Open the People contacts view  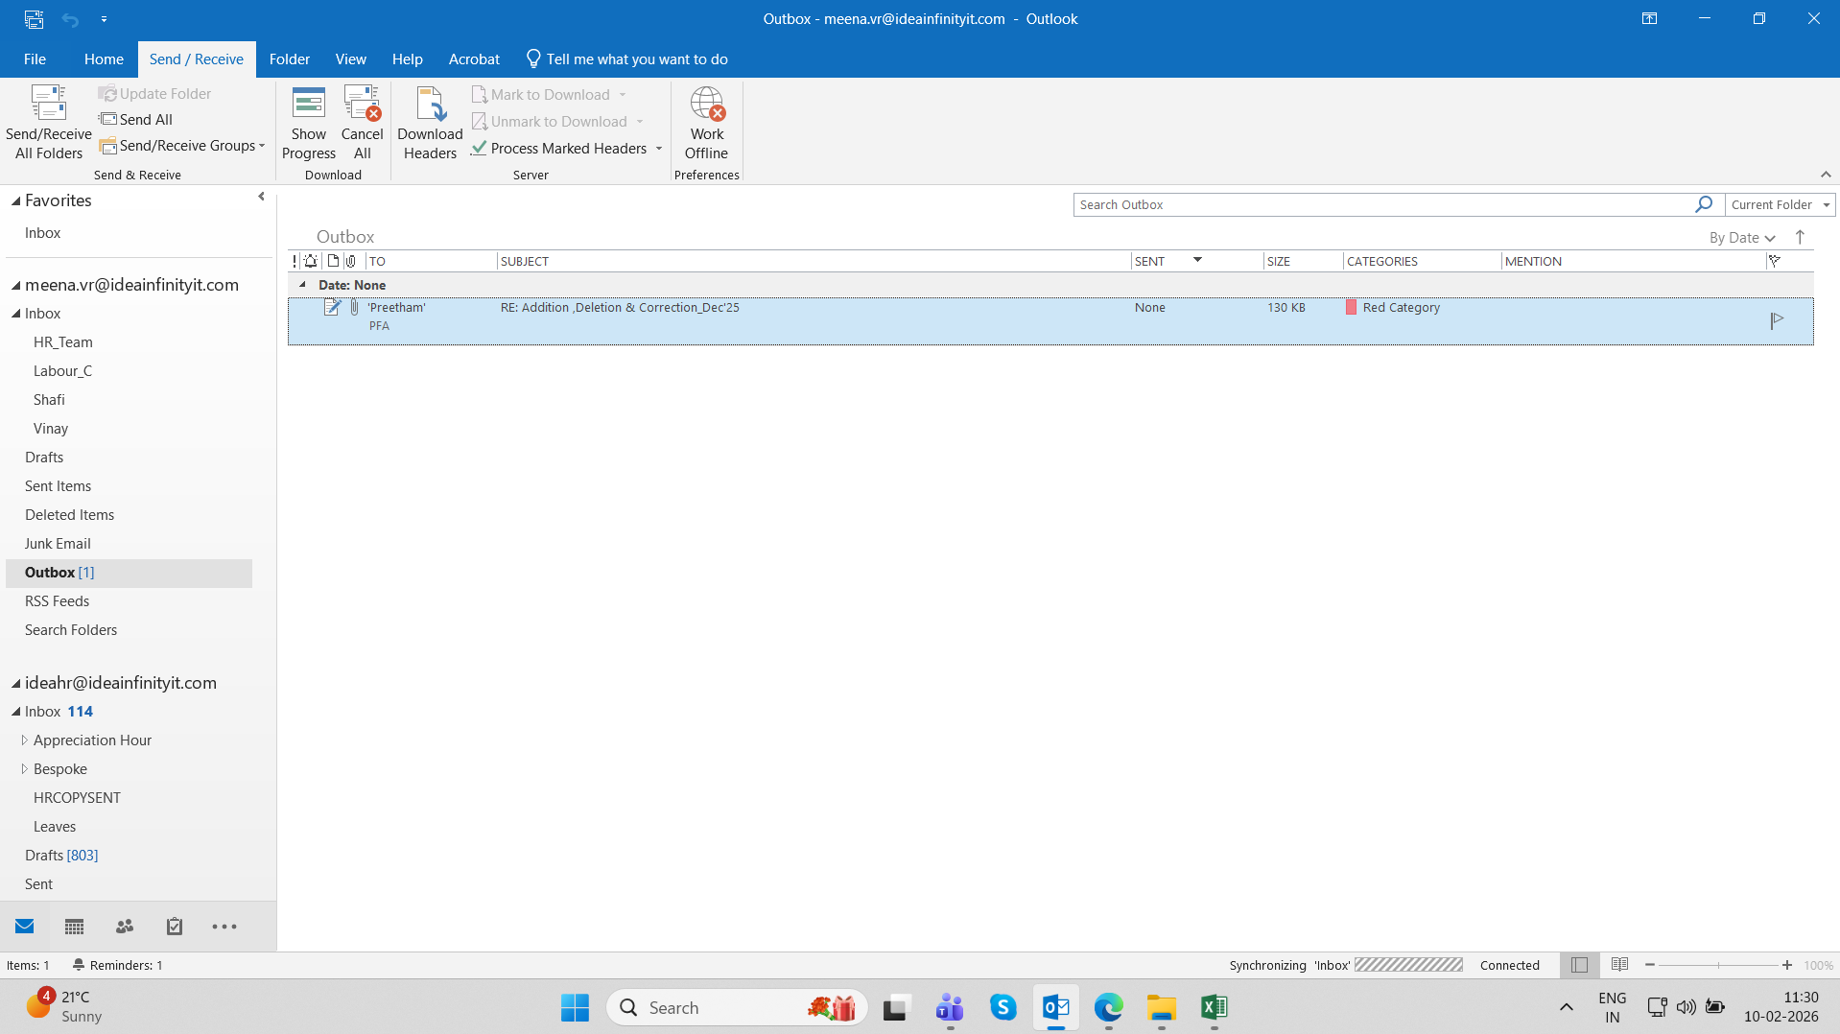tap(125, 927)
